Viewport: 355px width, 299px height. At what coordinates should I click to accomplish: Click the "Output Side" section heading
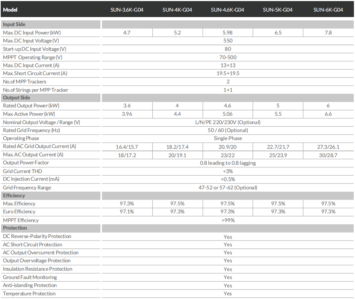[x=16, y=98]
